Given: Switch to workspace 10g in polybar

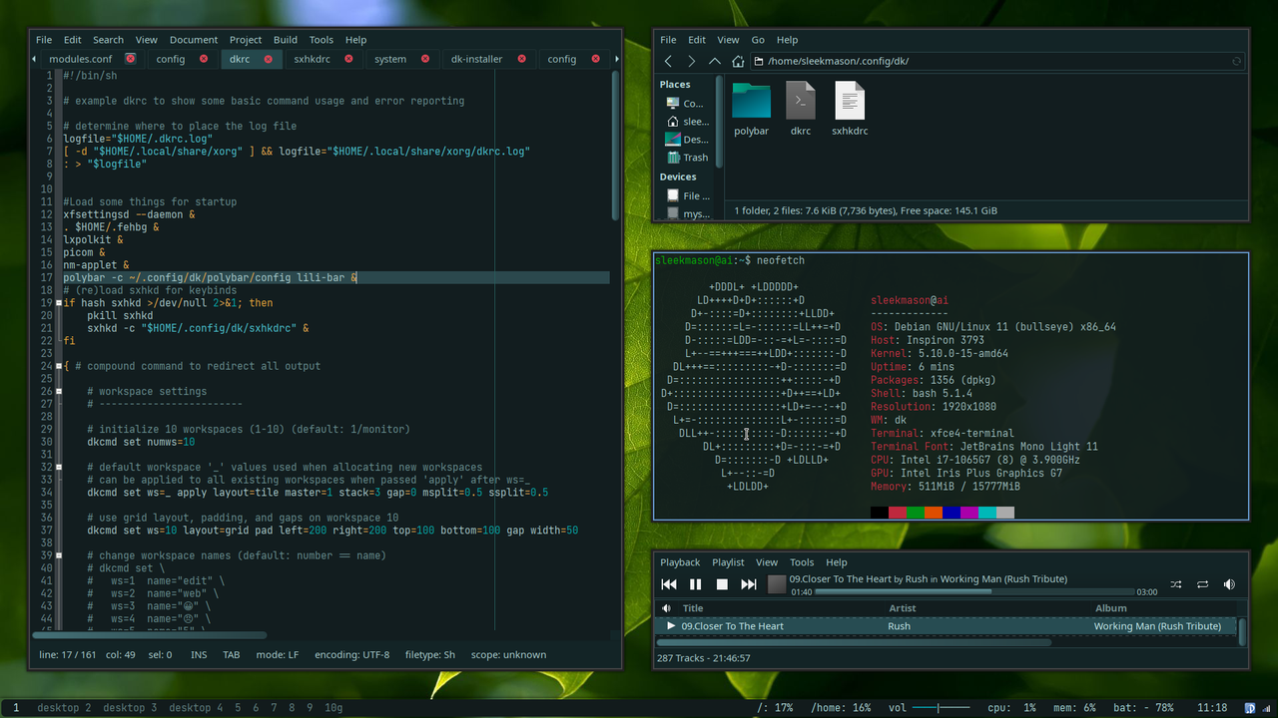Looking at the screenshot, I should pos(332,708).
